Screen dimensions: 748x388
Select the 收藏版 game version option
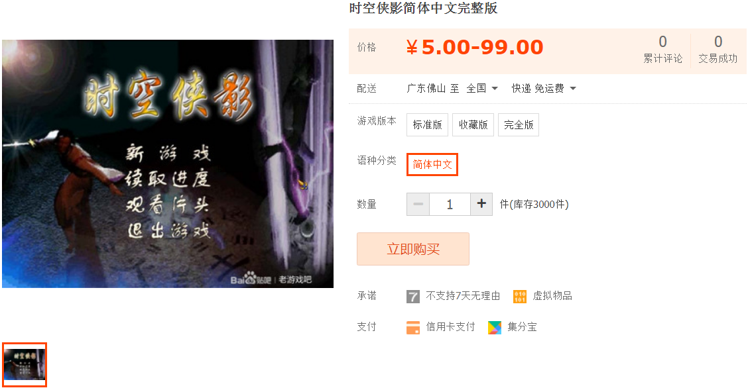pos(473,124)
